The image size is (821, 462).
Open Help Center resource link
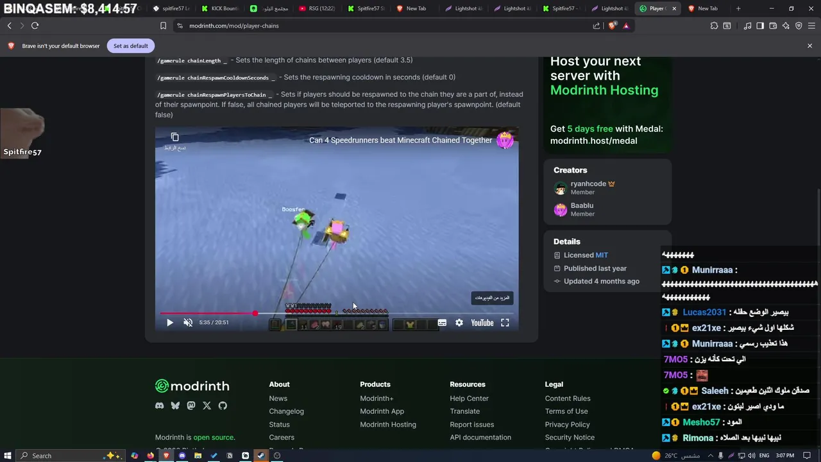(x=469, y=398)
